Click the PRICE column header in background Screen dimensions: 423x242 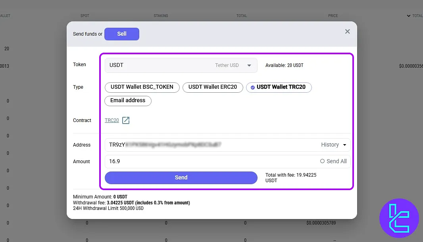(x=333, y=15)
